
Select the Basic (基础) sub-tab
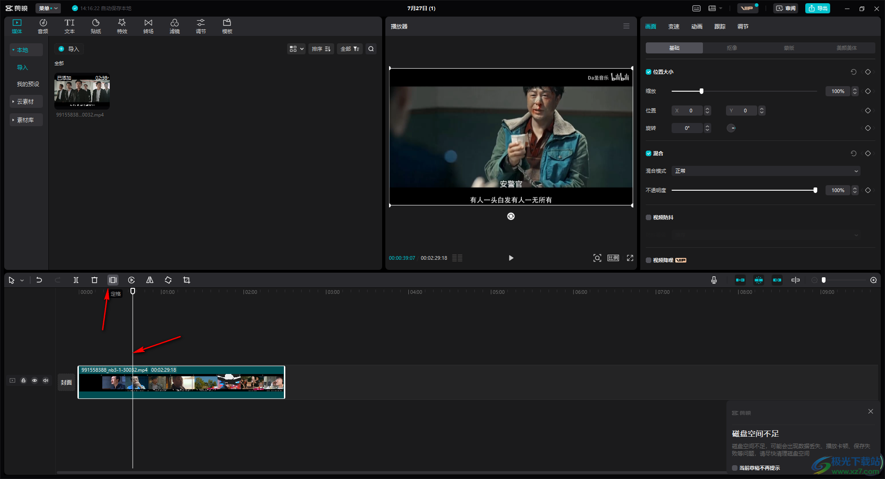click(674, 48)
